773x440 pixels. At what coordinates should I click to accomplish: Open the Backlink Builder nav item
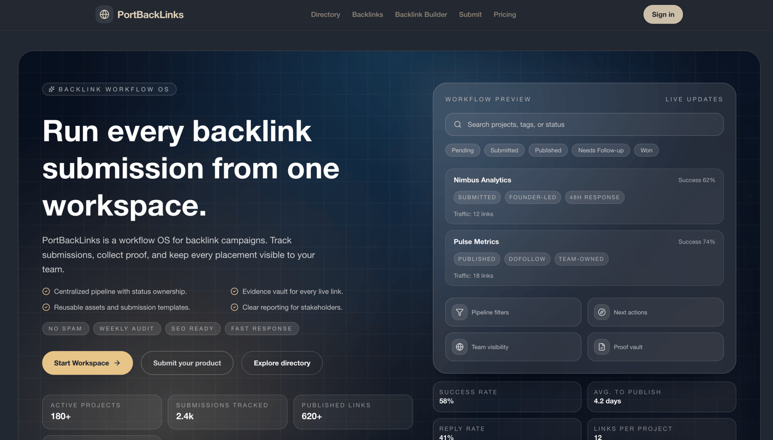[x=421, y=14]
